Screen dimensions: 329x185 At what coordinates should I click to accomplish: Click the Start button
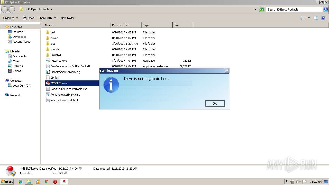(x=7, y=182)
